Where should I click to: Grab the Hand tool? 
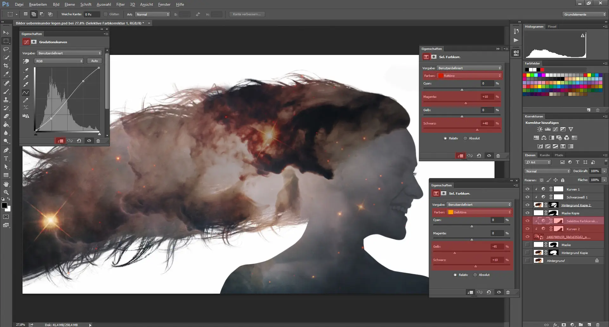tap(6, 183)
